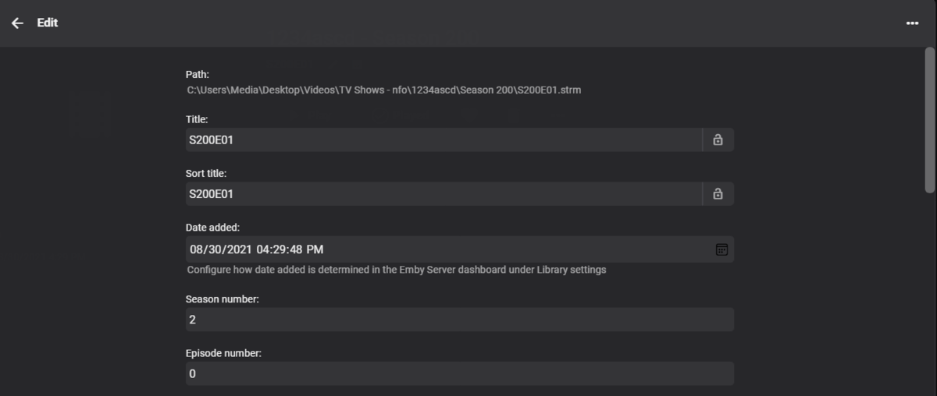Screen dimensions: 937x396
Task: Focus the Sort title text field
Action: 444,194
